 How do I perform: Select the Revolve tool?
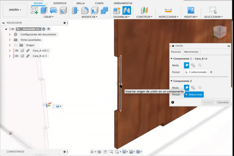point(54,11)
